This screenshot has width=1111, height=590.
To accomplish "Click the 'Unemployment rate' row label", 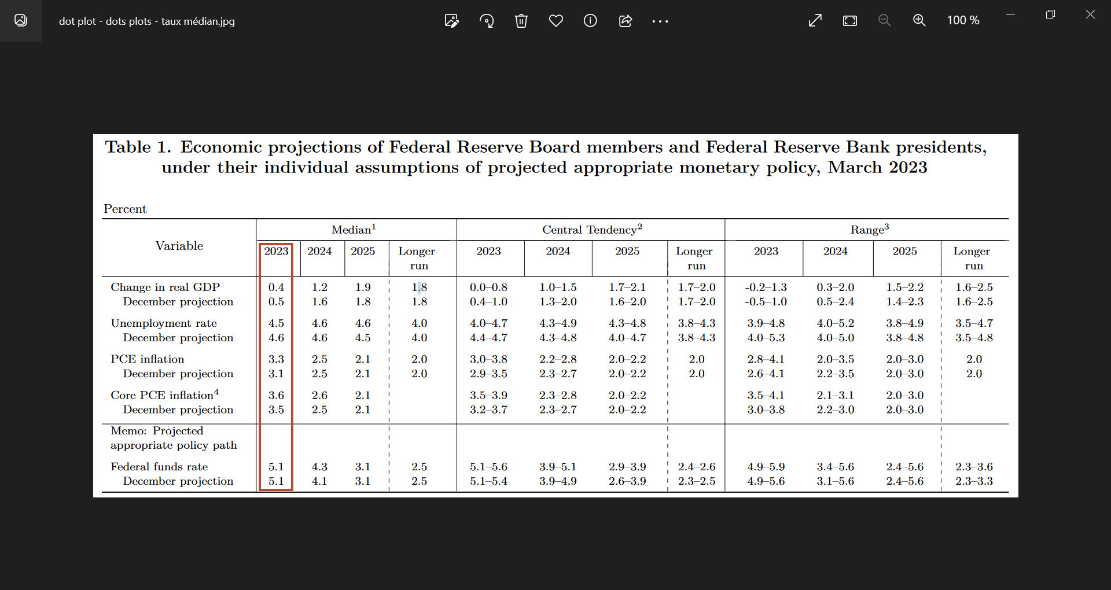I will pyautogui.click(x=164, y=323).
